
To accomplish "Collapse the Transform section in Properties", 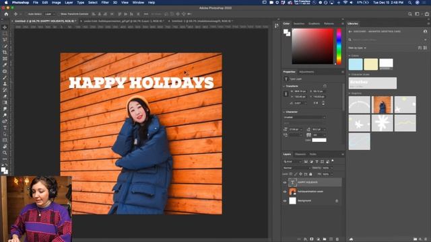I will [x=284, y=86].
